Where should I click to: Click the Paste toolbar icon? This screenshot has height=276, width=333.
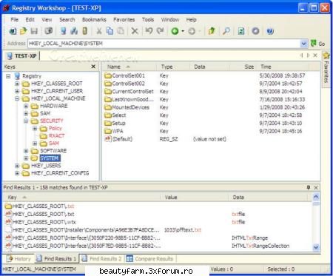point(121,31)
